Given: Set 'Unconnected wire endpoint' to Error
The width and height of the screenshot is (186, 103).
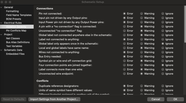Looking at the screenshot, I should tap(125, 74).
